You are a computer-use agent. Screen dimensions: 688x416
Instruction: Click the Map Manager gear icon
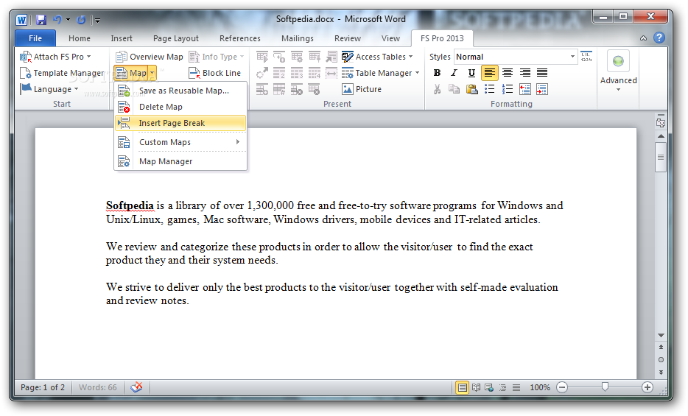124,161
